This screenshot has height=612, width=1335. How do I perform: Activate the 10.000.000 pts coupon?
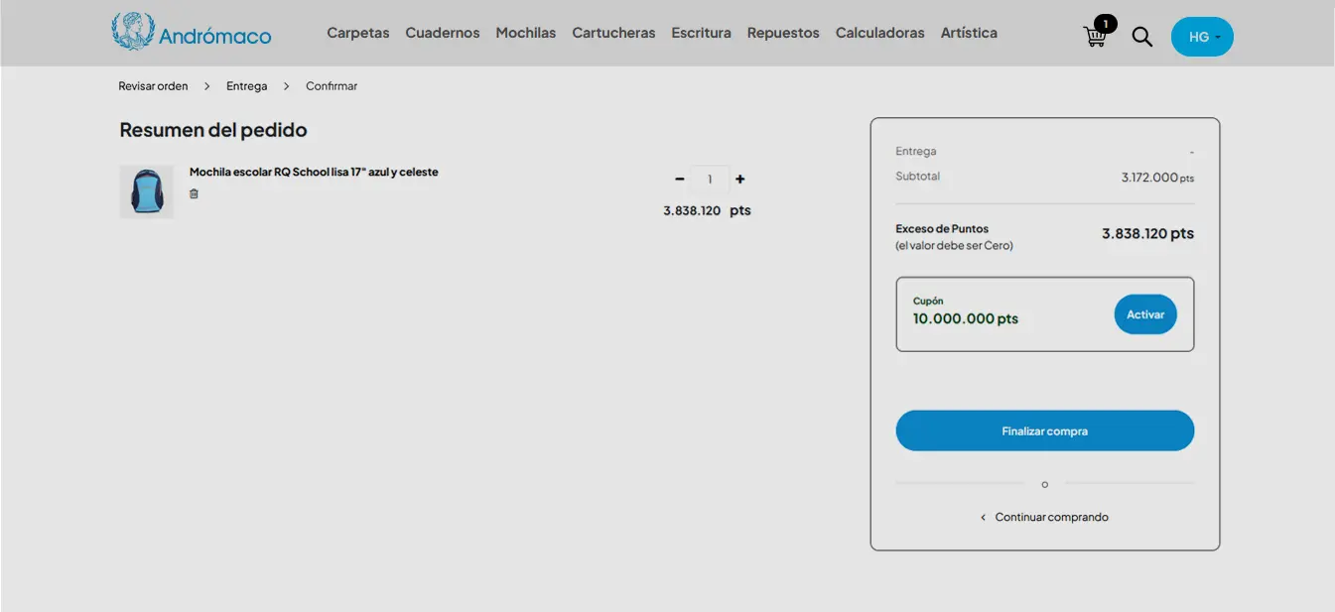tap(1144, 314)
